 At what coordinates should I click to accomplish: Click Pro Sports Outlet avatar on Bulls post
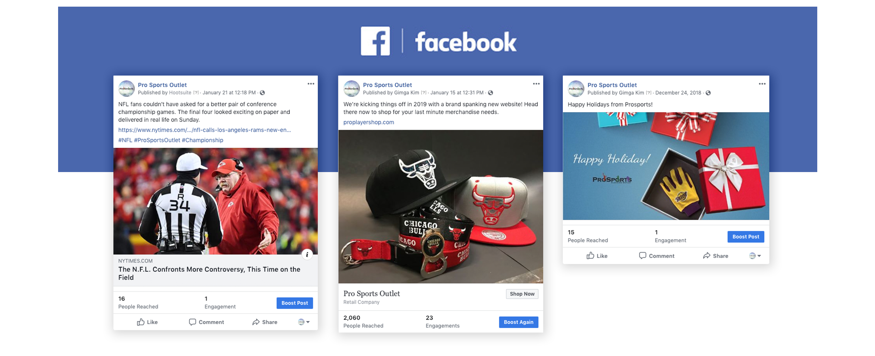[x=351, y=88]
